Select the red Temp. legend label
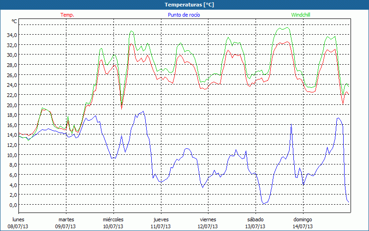This screenshot has width=369, height=231. point(67,15)
